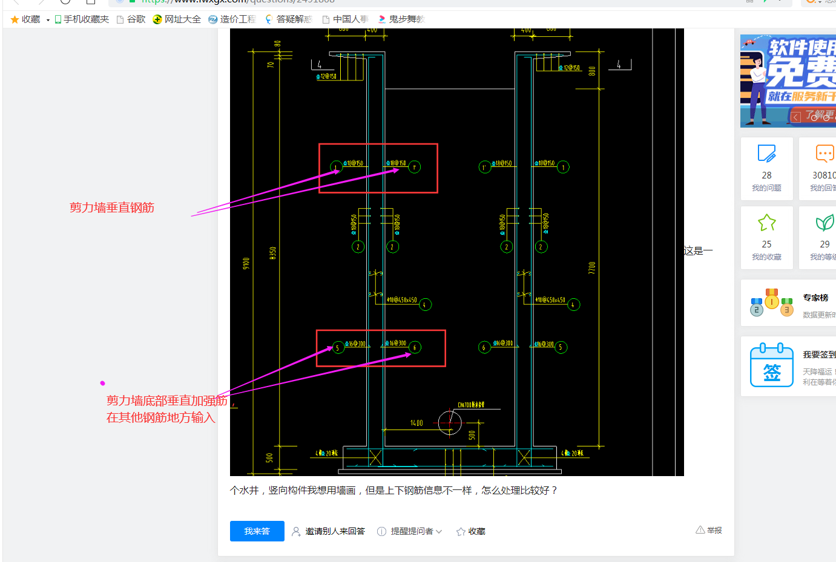Open the 我的收藏 star icon card
Screen dimensions: 836x562
pos(767,223)
